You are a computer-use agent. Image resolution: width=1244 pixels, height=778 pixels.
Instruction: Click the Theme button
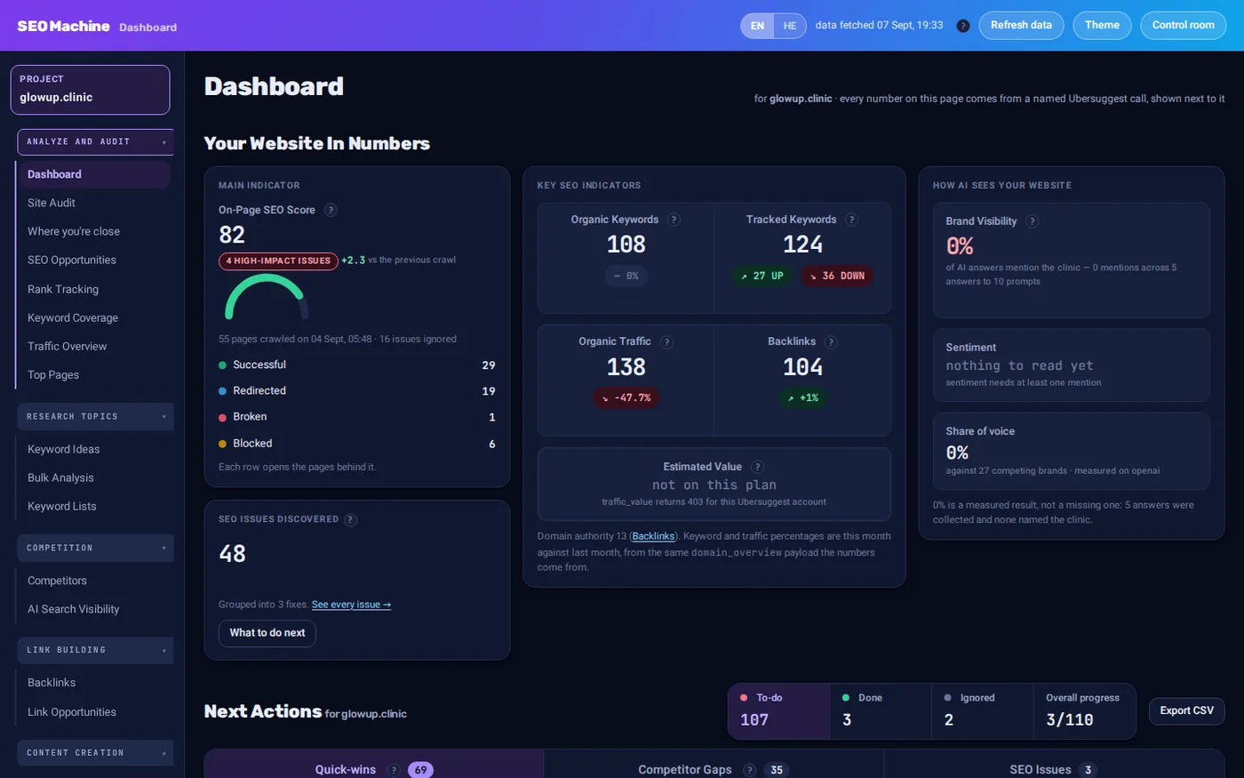1102,26
